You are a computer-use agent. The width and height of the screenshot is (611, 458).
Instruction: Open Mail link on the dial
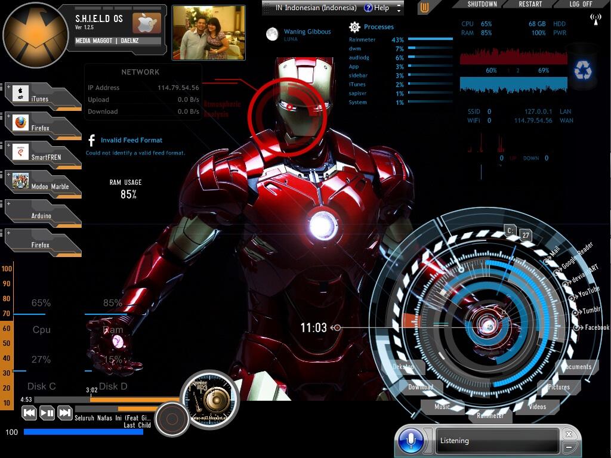(554, 251)
